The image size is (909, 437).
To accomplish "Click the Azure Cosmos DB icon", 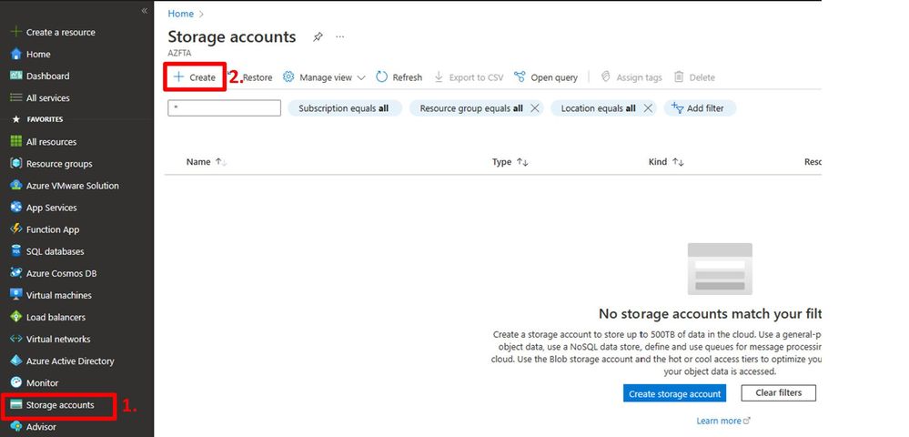I will click(x=16, y=273).
